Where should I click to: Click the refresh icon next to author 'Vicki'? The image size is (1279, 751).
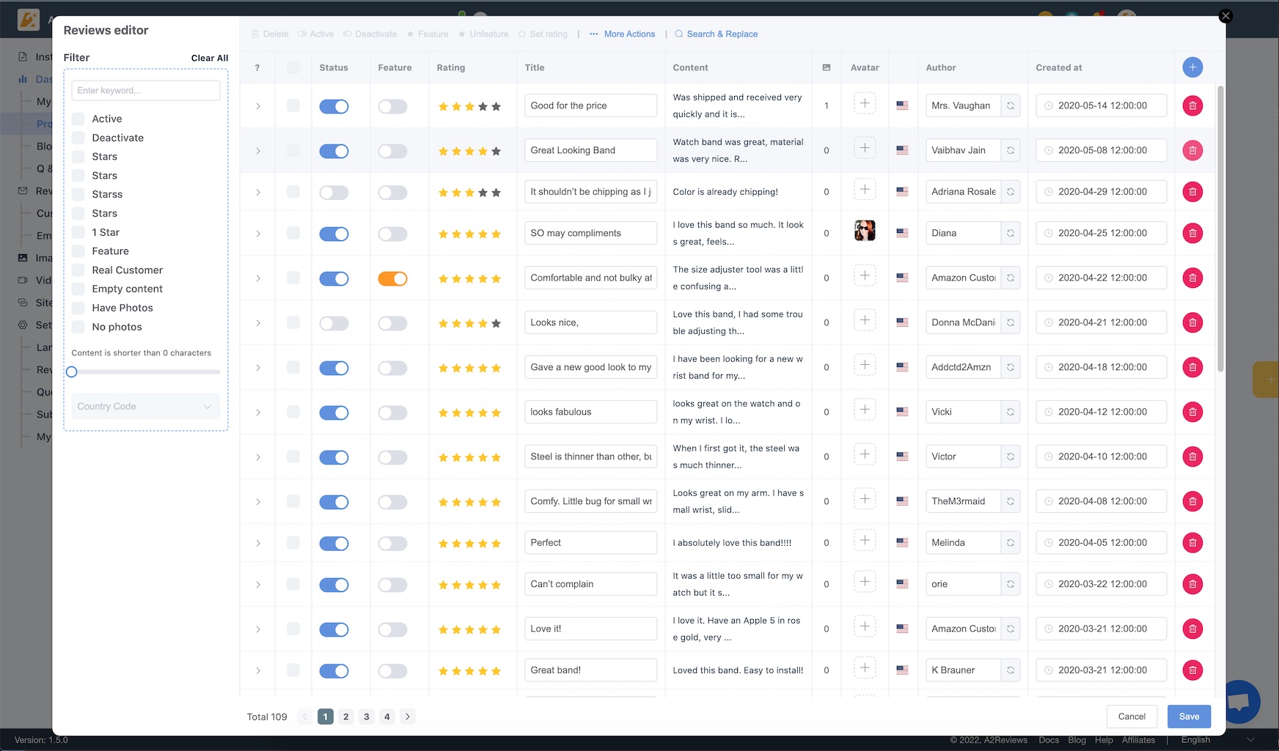click(x=1011, y=412)
